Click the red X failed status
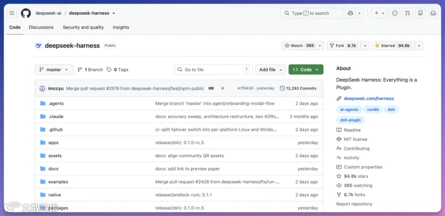445x216 pixels. (223, 88)
